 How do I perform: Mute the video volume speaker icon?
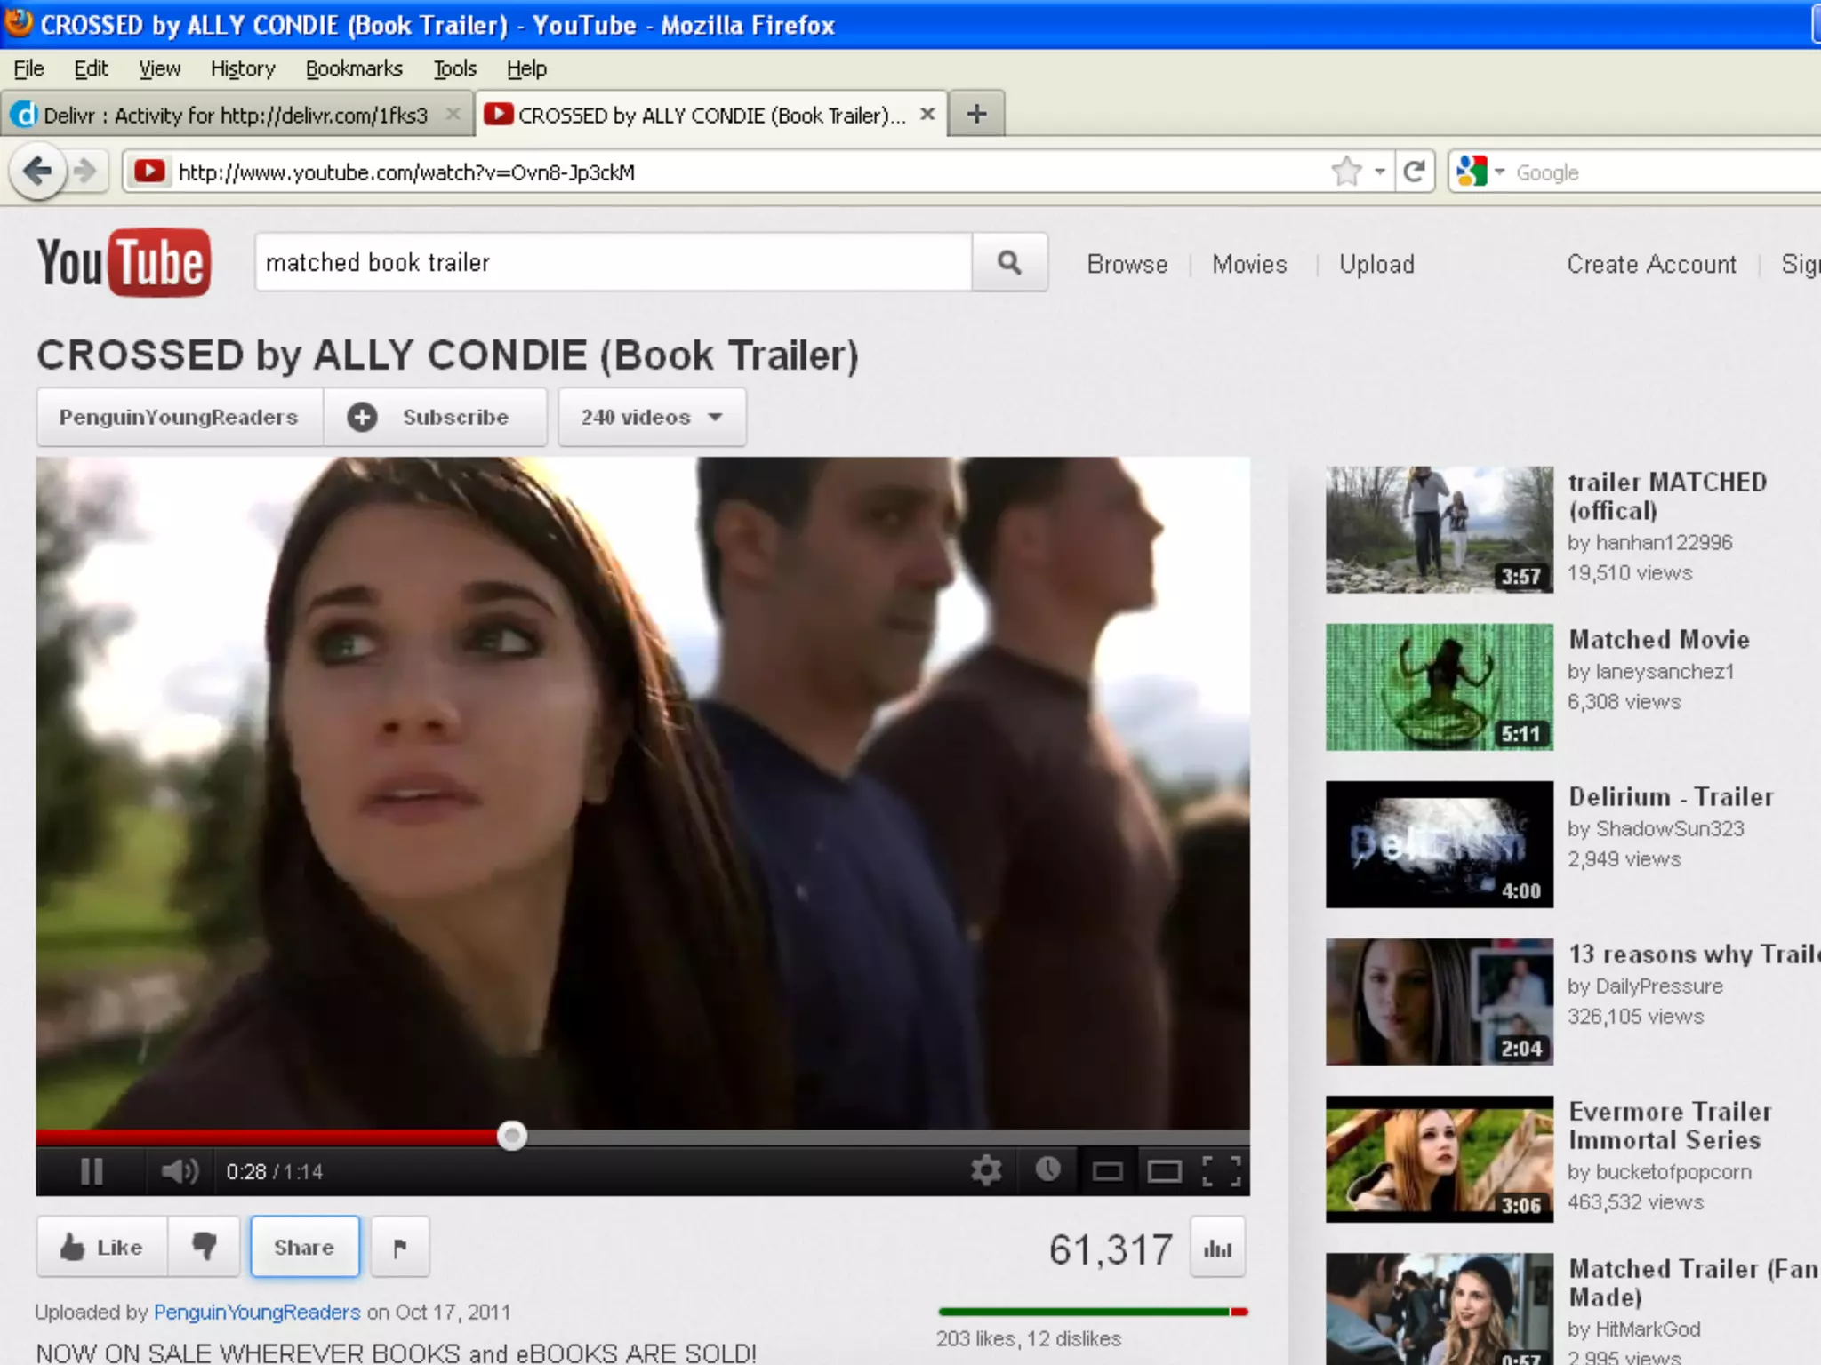[x=179, y=1171]
